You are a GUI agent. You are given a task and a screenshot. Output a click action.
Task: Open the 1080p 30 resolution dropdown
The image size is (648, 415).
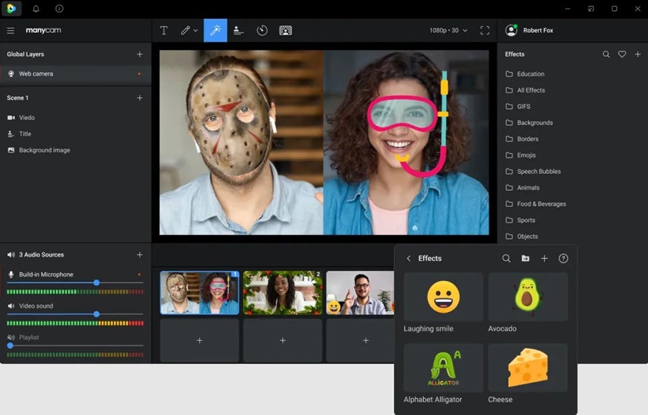tap(448, 30)
